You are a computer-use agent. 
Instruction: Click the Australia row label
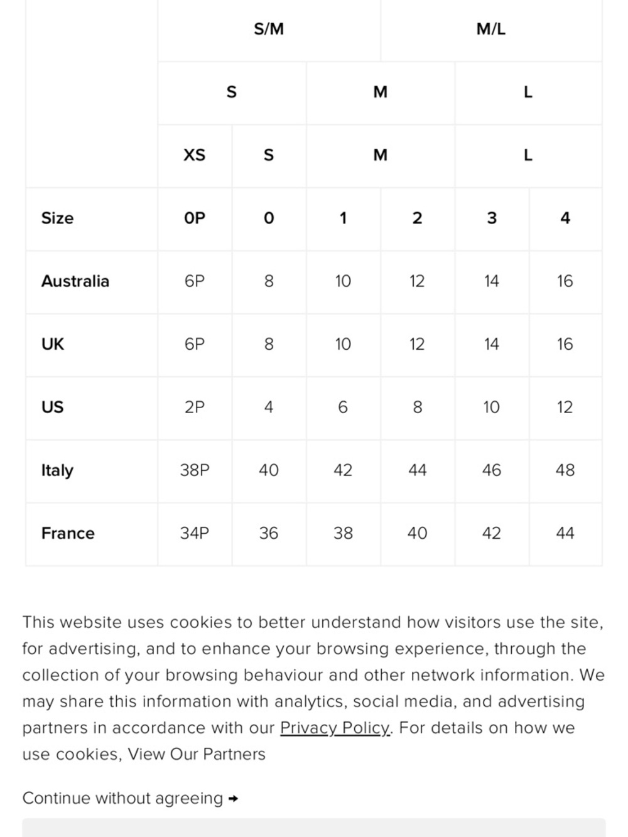click(x=75, y=281)
